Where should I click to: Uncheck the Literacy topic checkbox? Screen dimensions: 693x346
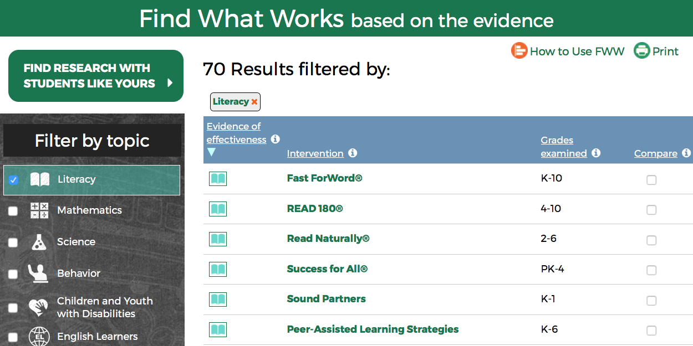[14, 180]
